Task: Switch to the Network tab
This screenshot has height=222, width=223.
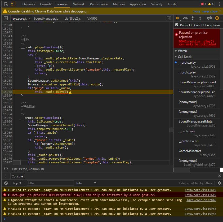Action: [79, 4]
